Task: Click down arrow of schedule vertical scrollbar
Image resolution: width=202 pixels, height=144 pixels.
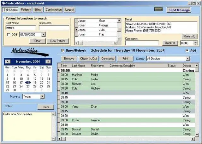Action: [197, 135]
